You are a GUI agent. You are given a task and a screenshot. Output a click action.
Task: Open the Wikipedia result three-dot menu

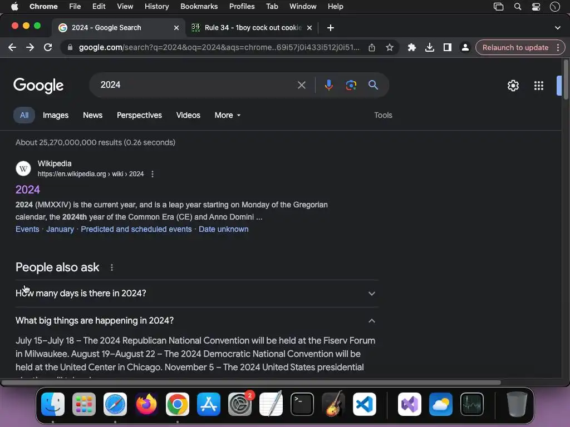click(153, 174)
